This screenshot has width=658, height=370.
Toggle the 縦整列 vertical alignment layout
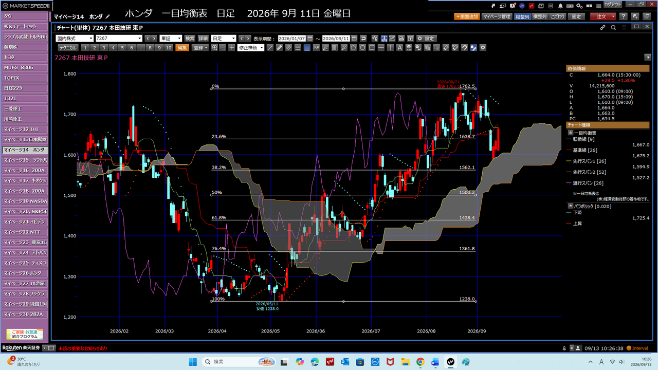point(522,16)
